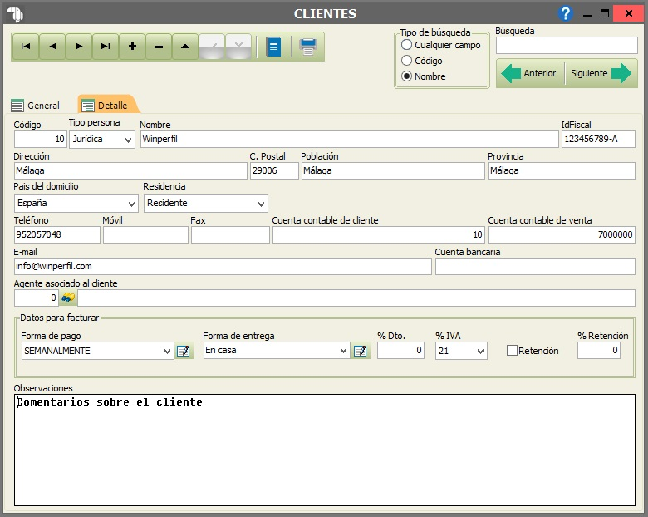Image resolution: width=648 pixels, height=517 pixels.
Task: Click the % Dto. field
Action: click(x=400, y=351)
